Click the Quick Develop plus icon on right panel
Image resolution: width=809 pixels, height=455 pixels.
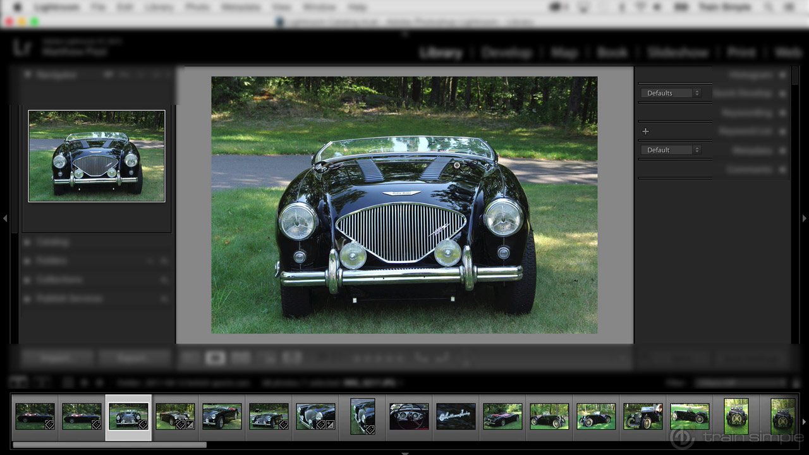pyautogui.click(x=645, y=131)
